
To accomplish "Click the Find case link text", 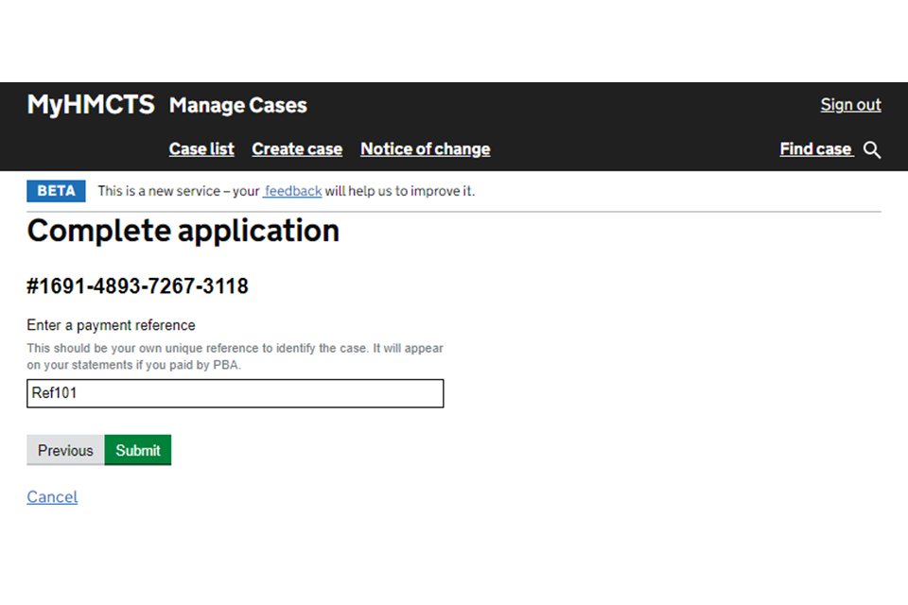I will click(815, 149).
